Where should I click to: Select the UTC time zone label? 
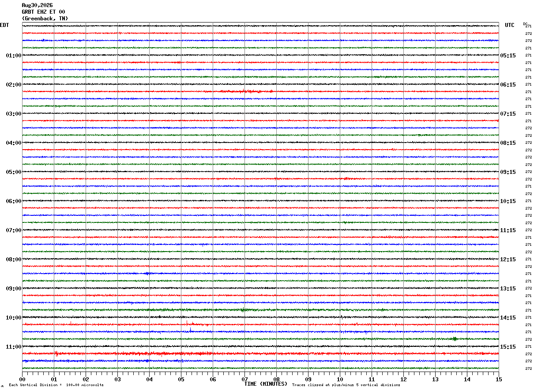tap(510, 25)
